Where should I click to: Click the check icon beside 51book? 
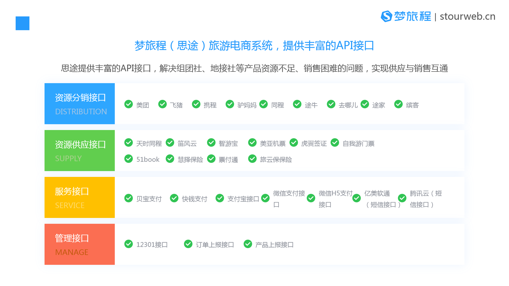129,159
